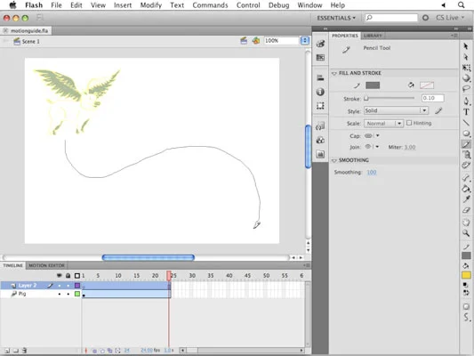Viewport: 474px width, 356px height.
Task: Click the Smoothing value 100
Action: [x=372, y=172]
